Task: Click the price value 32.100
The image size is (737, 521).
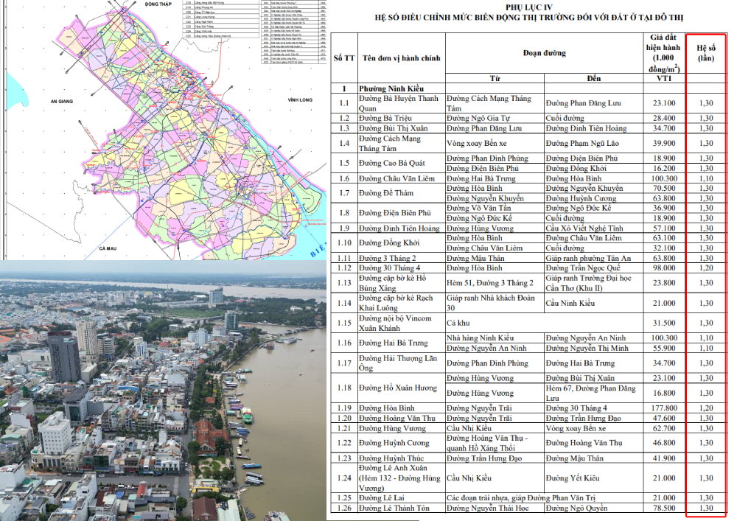Action: (x=664, y=248)
